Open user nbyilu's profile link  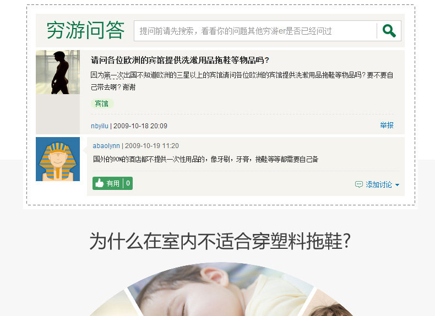pyautogui.click(x=99, y=126)
